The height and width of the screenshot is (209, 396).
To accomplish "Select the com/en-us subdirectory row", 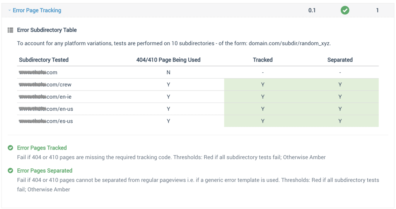I will 198,109.
